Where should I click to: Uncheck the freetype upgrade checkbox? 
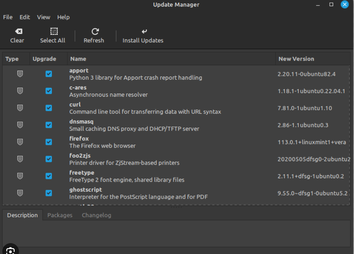pyautogui.click(x=49, y=176)
